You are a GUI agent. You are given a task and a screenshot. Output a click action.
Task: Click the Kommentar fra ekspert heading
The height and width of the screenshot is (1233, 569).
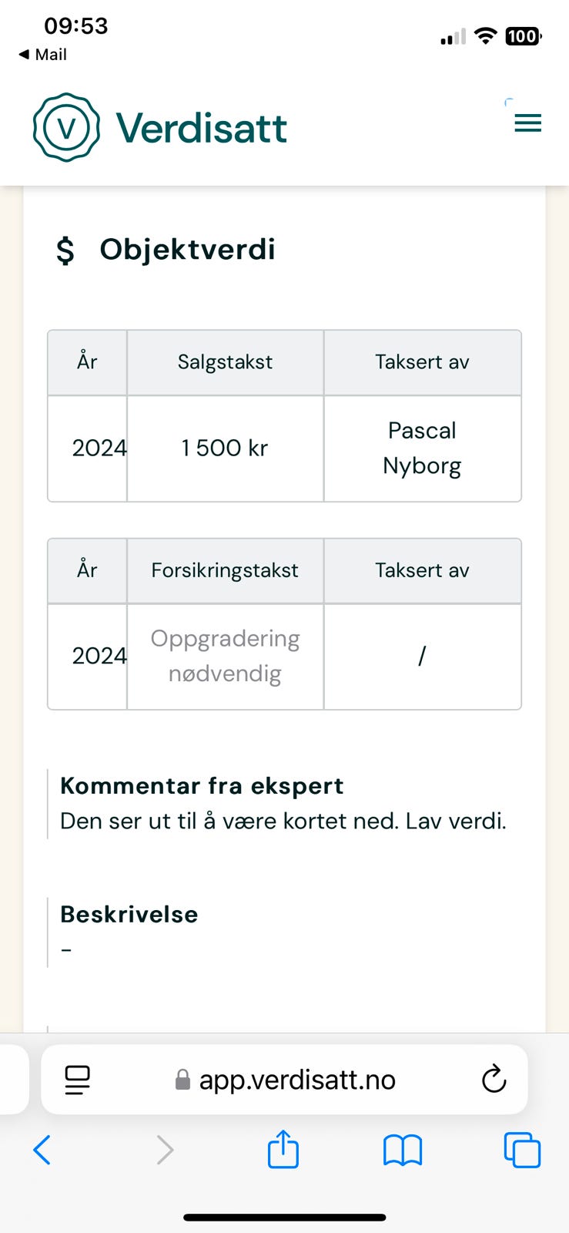tap(202, 785)
